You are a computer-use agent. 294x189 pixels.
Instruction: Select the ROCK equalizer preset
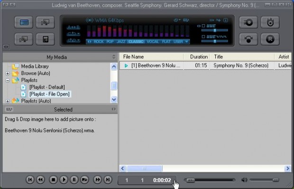(99, 41)
